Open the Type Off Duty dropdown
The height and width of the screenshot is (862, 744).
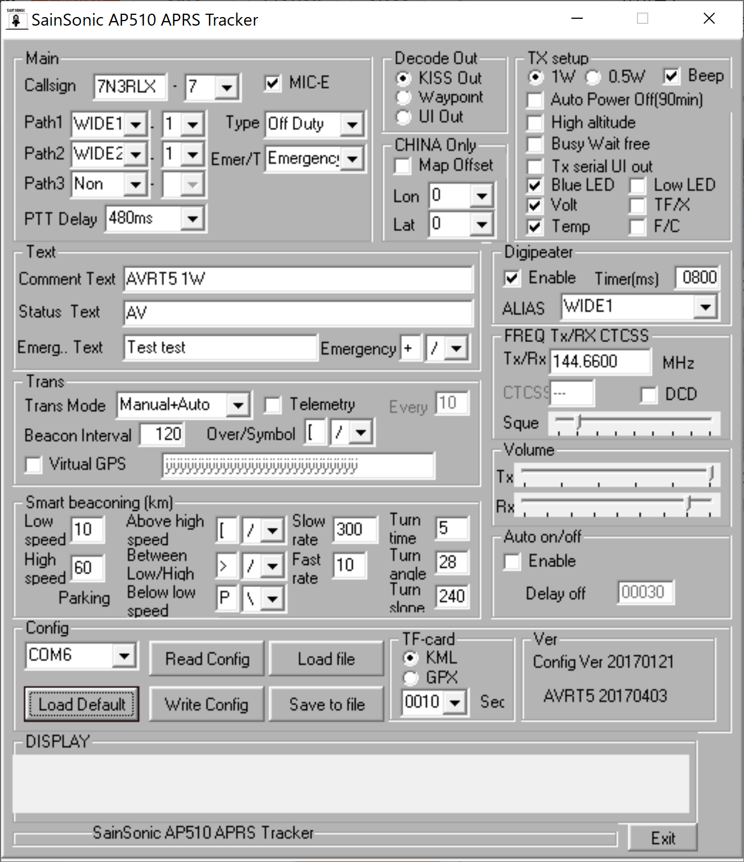(x=352, y=124)
